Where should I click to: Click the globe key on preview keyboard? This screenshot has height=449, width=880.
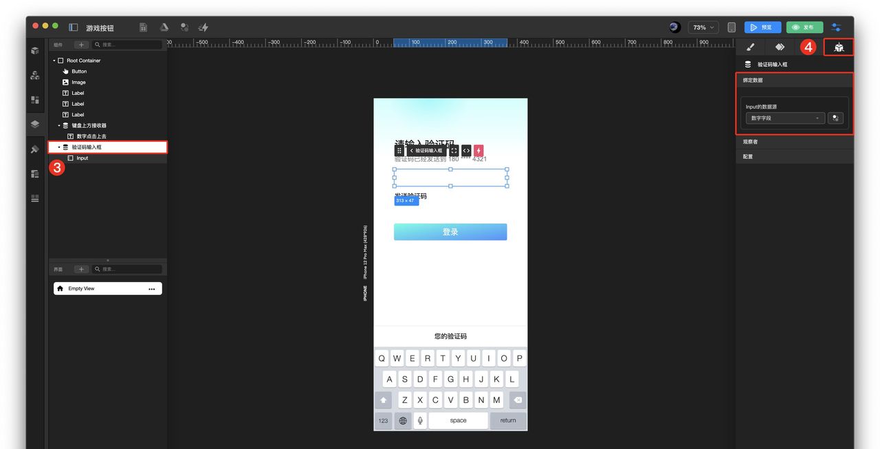[403, 420]
